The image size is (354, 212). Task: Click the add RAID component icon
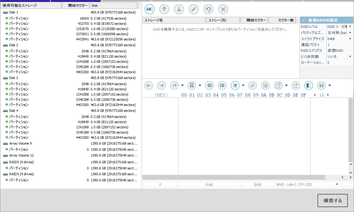coord(150,9)
